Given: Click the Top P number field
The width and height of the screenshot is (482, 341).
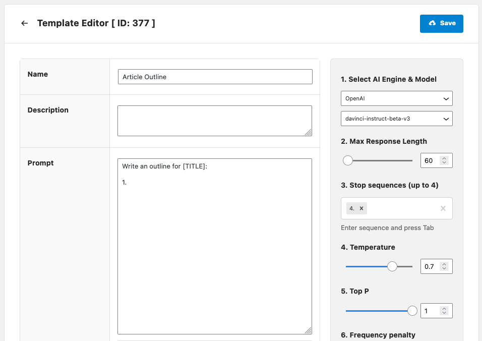Looking at the screenshot, I should tap(430, 311).
